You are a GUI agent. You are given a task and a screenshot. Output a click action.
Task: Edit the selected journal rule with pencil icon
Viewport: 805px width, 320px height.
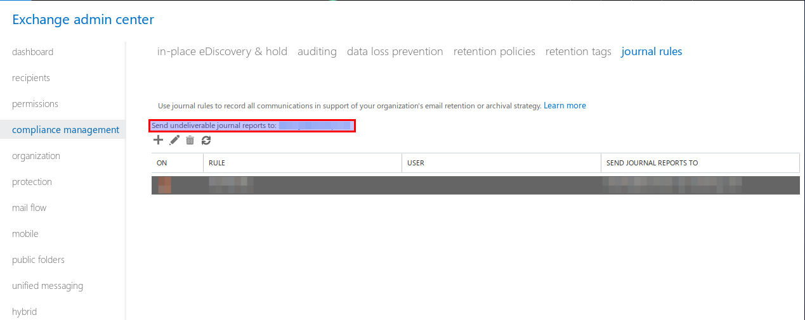(174, 140)
